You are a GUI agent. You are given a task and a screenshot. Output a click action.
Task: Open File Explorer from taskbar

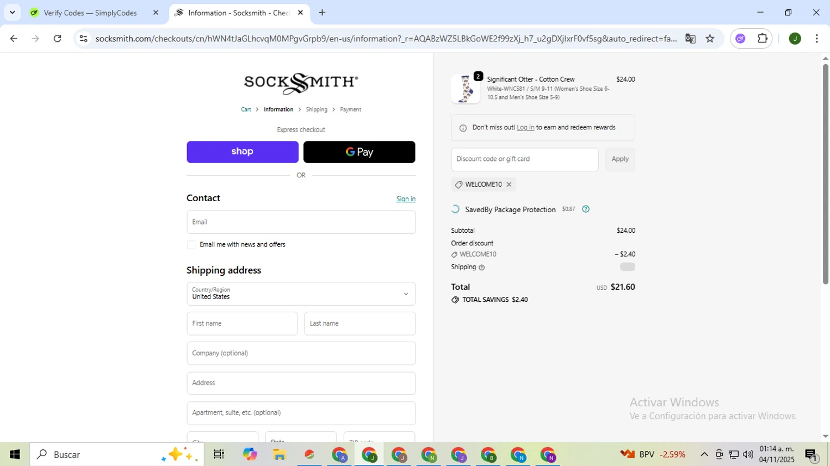tap(279, 454)
